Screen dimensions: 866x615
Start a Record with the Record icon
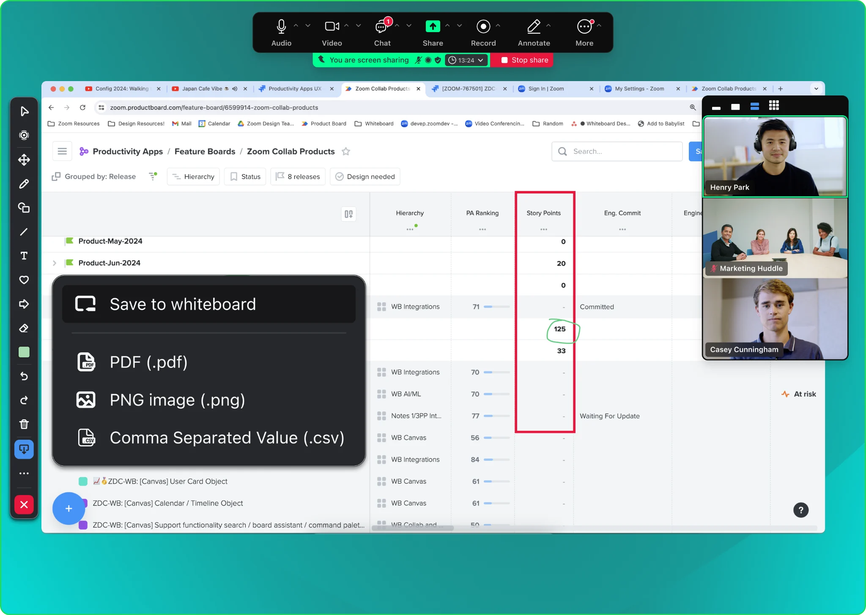[x=483, y=26]
